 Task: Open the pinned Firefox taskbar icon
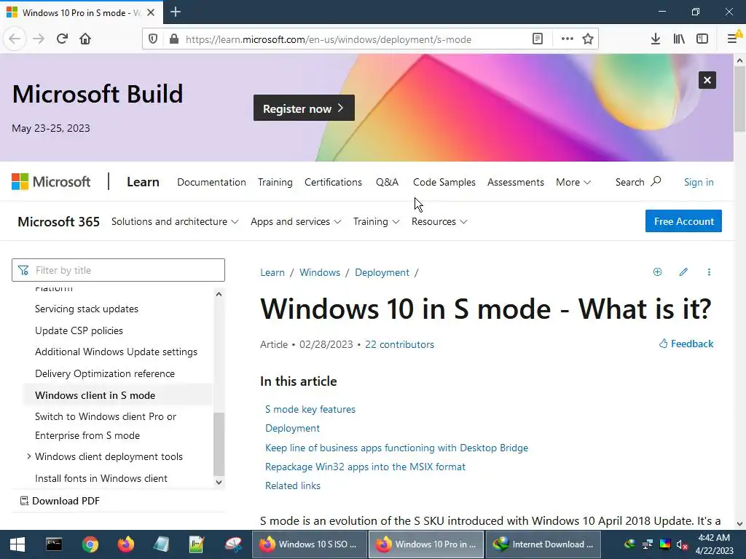coord(125,544)
